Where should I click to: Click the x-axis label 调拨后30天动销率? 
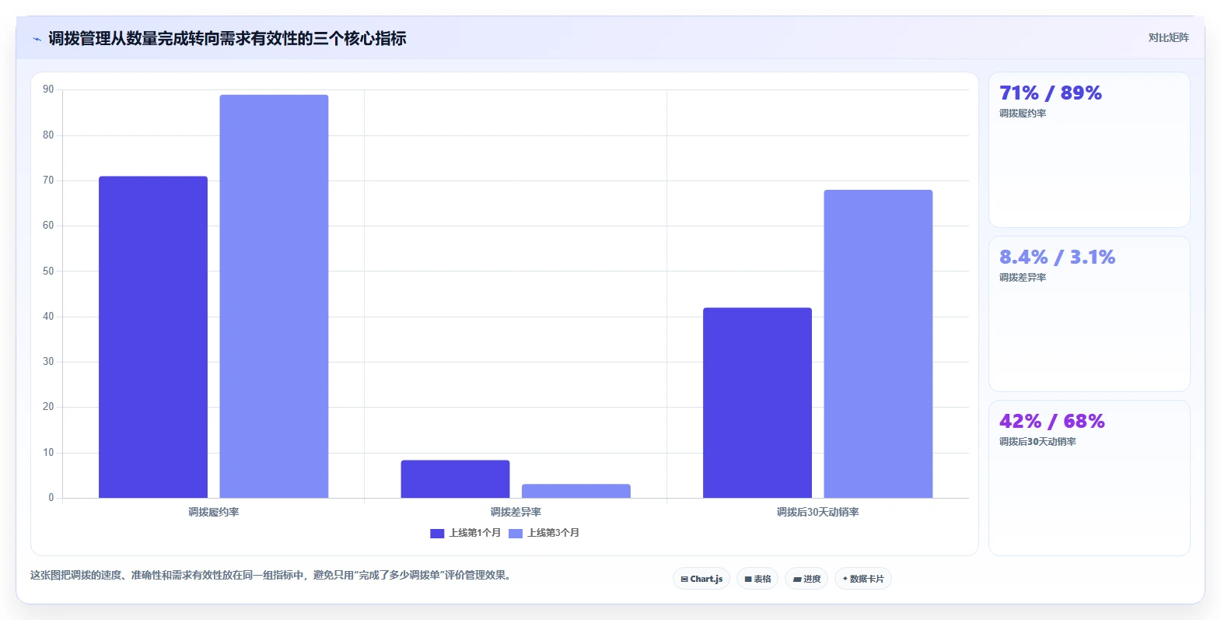(817, 512)
